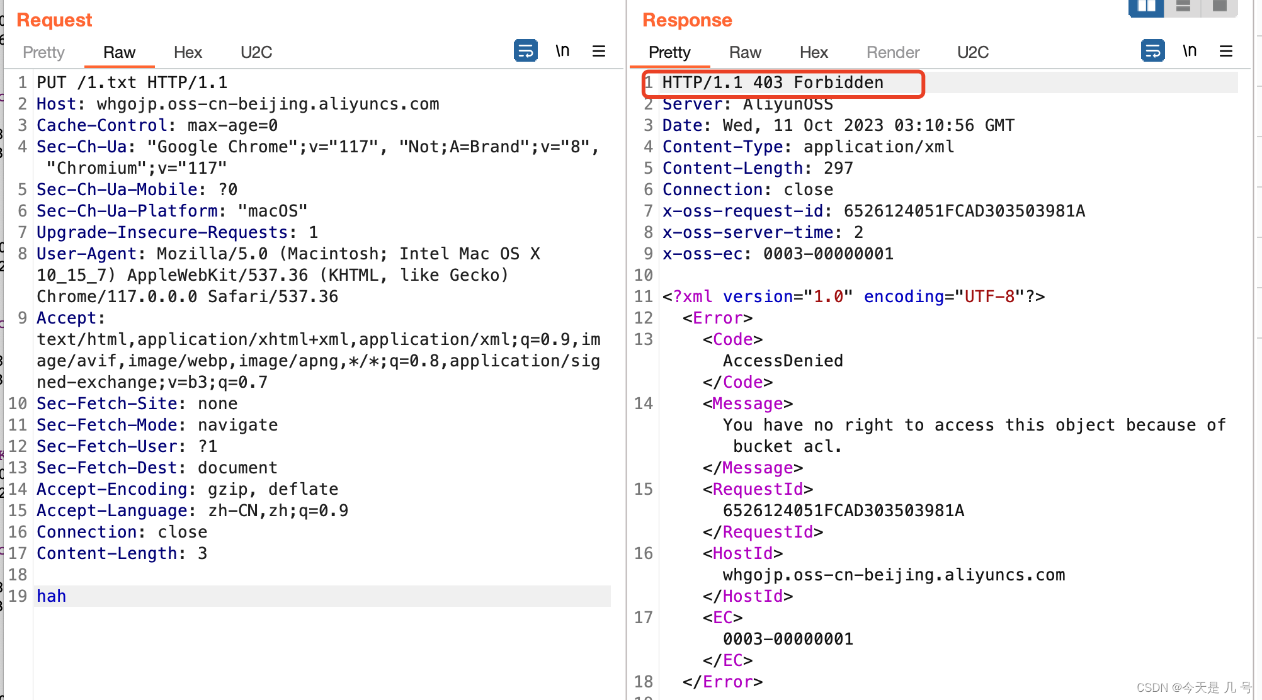Viewport: 1262px width, 700px height.
Task: Click the EC value 0003-00000001 in XML body
Action: (x=788, y=639)
